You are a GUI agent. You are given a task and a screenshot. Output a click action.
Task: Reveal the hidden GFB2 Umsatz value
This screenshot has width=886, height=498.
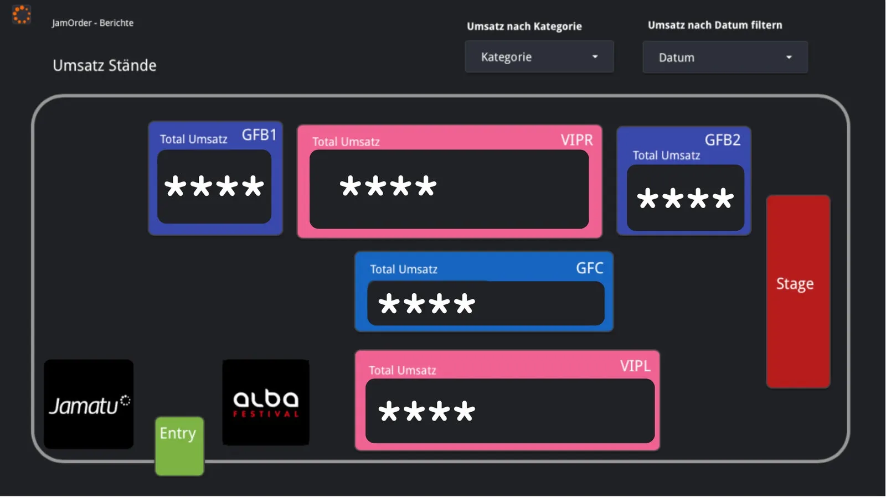[686, 198]
